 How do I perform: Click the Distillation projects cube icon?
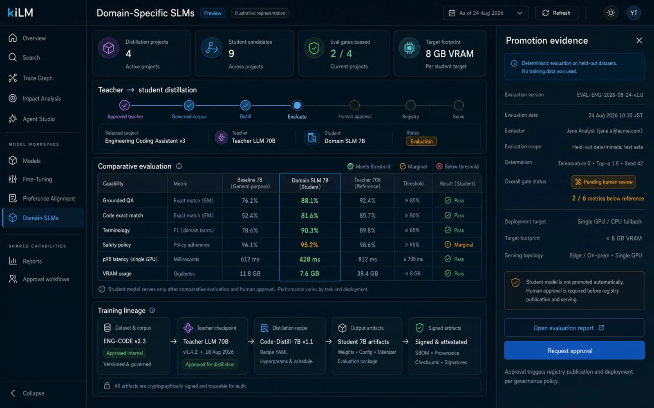point(109,48)
